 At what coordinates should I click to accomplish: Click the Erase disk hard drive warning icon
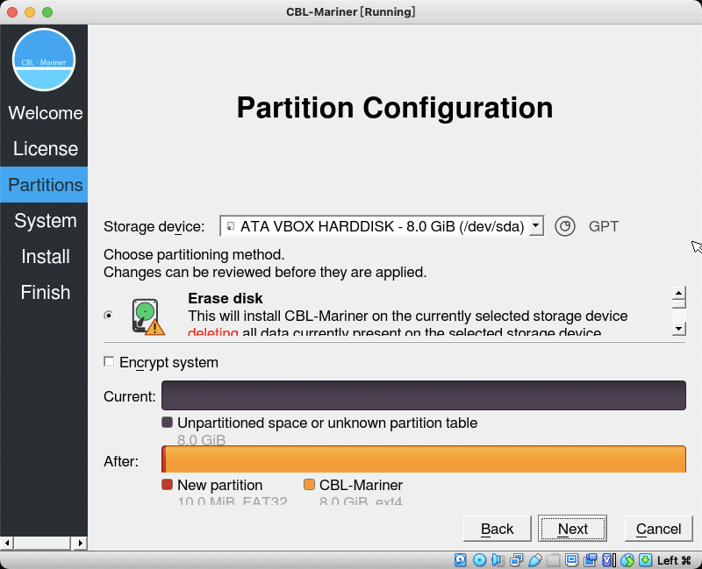click(148, 317)
